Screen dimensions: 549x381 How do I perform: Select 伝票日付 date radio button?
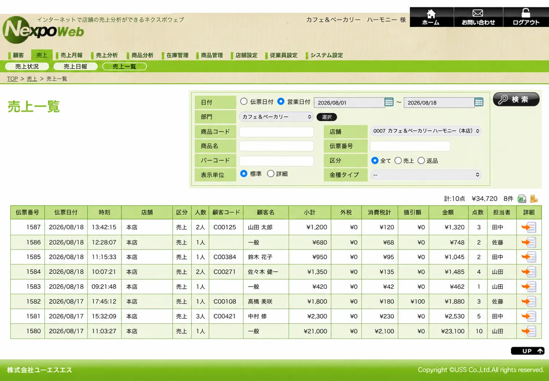point(244,101)
